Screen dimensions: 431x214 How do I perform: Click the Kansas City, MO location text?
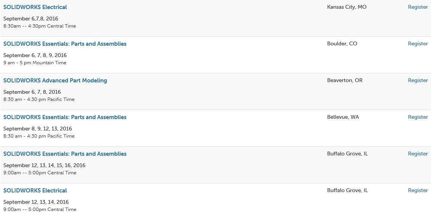click(x=347, y=7)
